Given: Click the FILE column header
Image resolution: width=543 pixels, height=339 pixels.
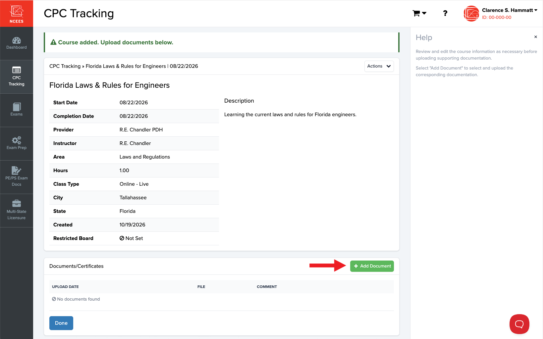Looking at the screenshot, I should click(x=201, y=287).
